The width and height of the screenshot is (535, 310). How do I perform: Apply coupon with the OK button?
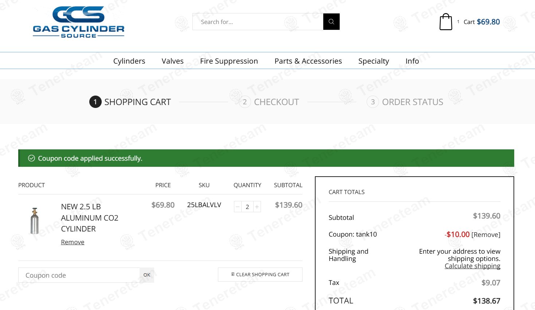147,275
